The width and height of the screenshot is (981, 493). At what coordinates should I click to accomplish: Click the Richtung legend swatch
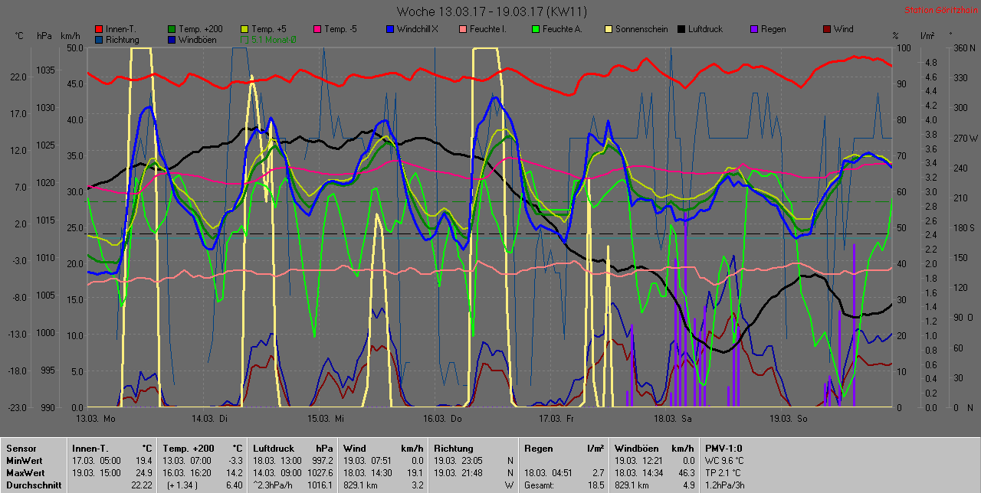(x=100, y=39)
